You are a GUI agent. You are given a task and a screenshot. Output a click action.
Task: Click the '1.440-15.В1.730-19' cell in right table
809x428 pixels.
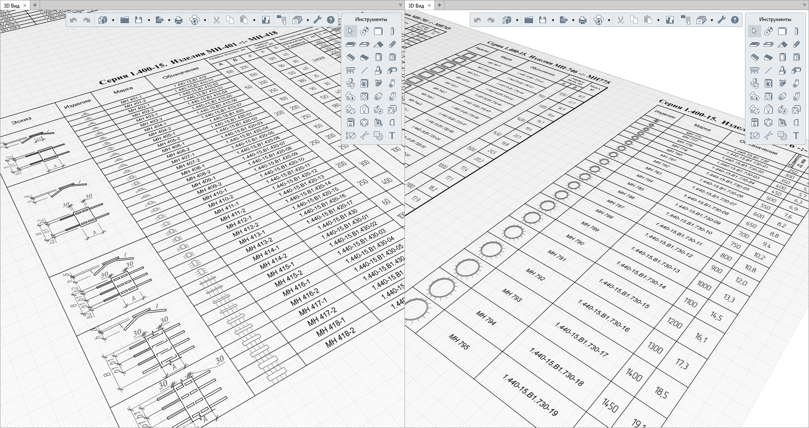[x=530, y=395]
